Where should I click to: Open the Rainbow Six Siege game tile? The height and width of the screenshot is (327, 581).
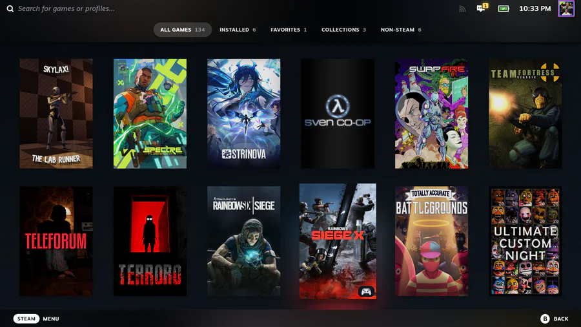pyautogui.click(x=243, y=241)
